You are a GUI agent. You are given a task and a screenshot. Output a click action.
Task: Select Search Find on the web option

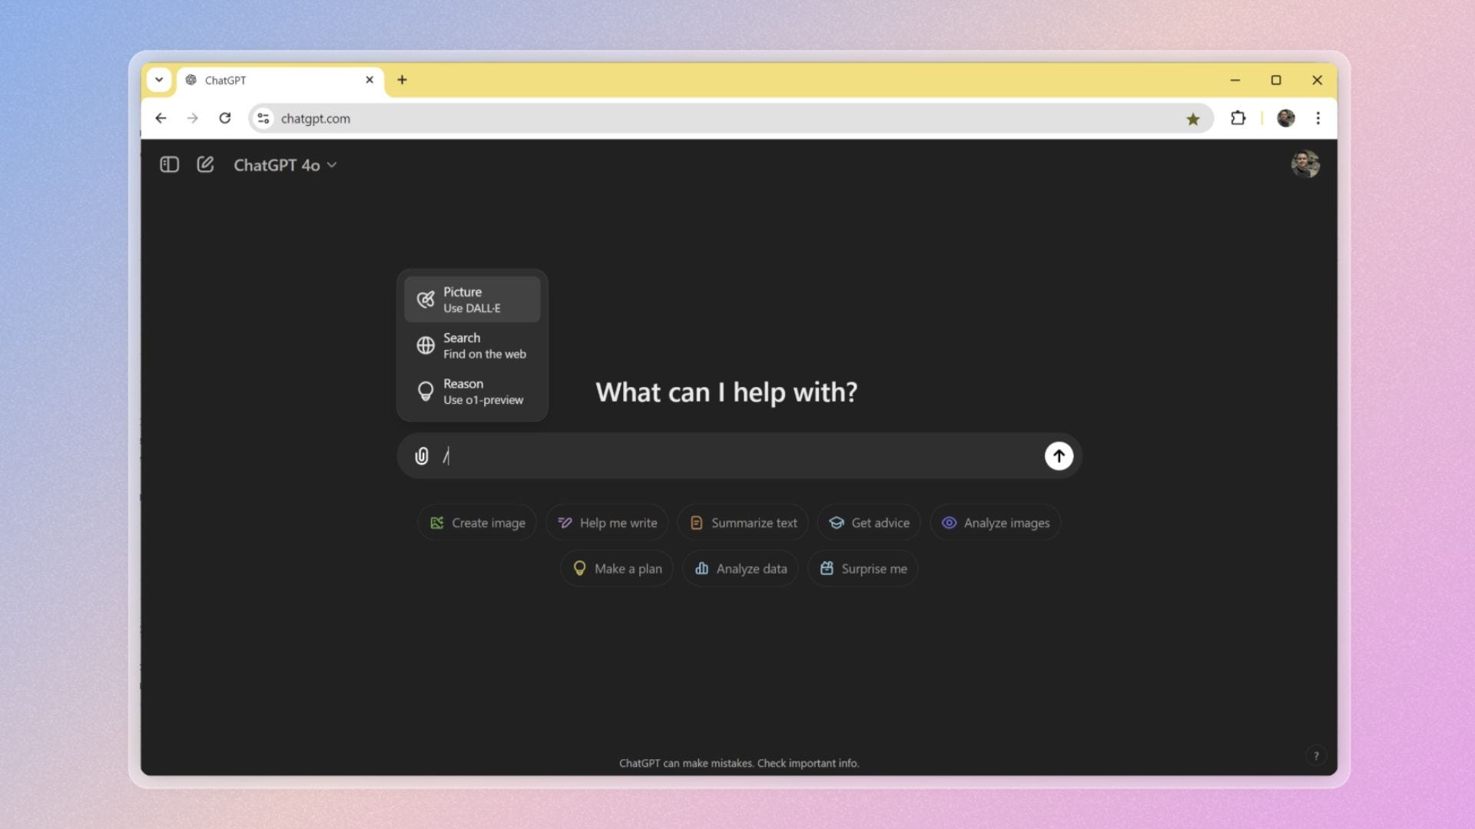[472, 345]
